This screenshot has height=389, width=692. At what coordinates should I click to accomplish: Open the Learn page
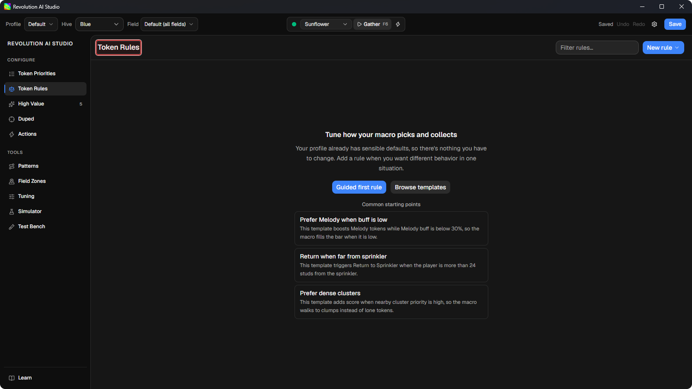pyautogui.click(x=45, y=378)
